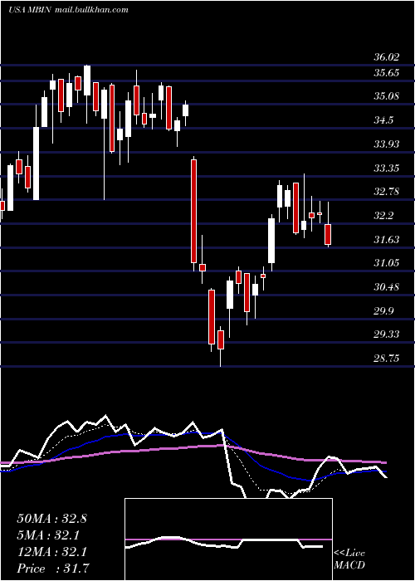The image size is (415, 581).
Task: Open the Live MACD inset chart
Action: coord(228,539)
